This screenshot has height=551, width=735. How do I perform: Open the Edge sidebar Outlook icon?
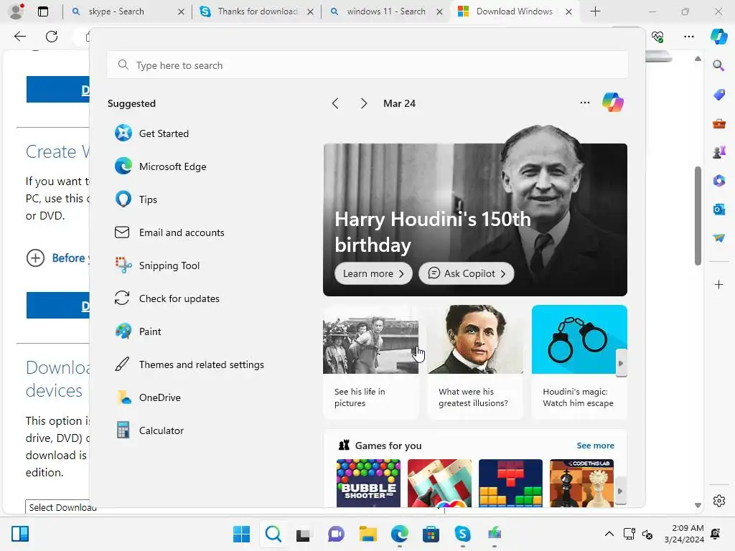coord(718,209)
